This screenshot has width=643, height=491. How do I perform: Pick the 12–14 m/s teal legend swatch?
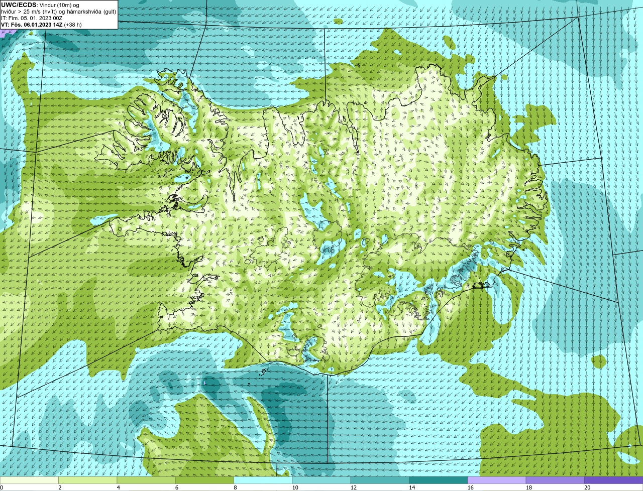(x=380, y=480)
